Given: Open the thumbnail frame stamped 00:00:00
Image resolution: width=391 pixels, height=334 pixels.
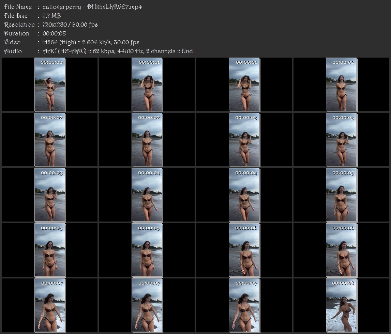Looking at the screenshot, I should 50,84.
